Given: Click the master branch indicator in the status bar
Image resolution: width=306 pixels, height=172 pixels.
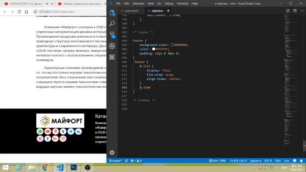Looking at the screenshot, I should (115, 161).
